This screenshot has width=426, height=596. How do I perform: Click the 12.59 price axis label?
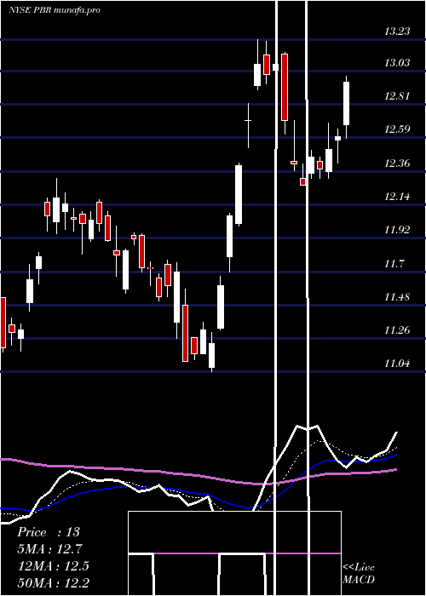coord(397,129)
